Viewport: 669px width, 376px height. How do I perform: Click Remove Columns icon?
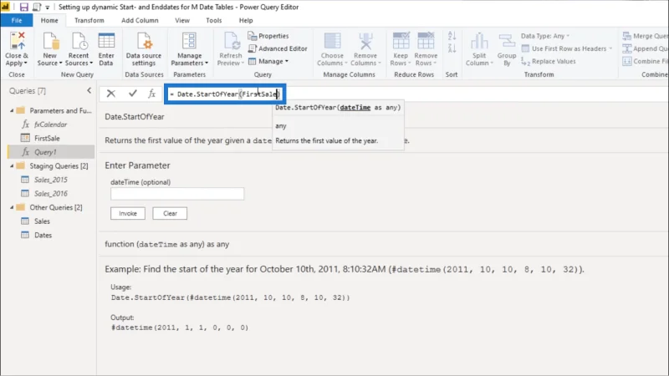(x=365, y=41)
